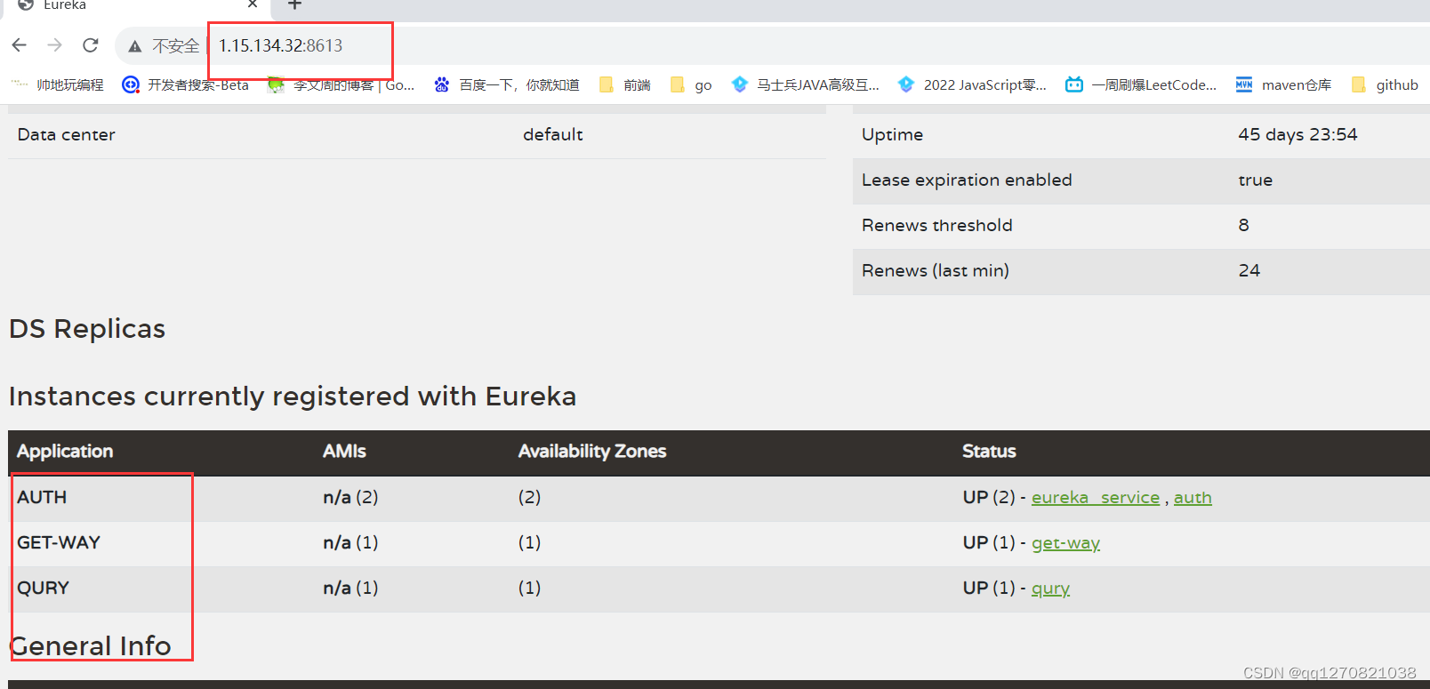
Task: Open the 百度一下 bookmark
Action: tap(506, 85)
